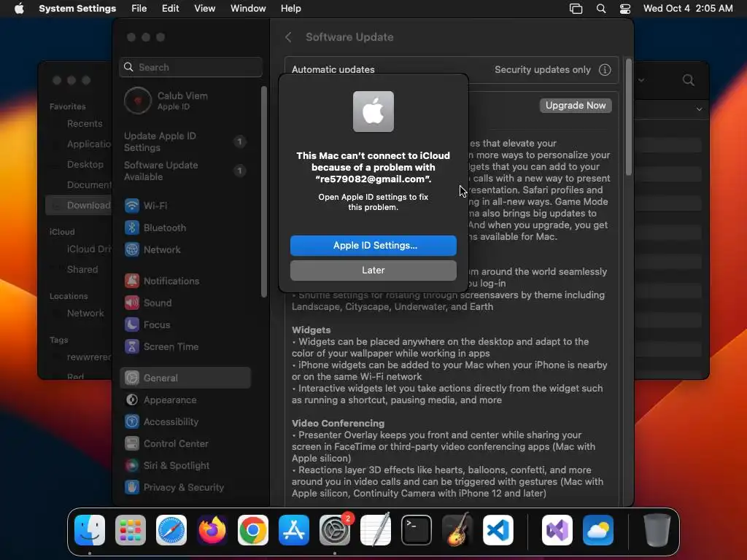The height and width of the screenshot is (560, 747).
Task: Open Launchpad from the Dock
Action: point(131,530)
